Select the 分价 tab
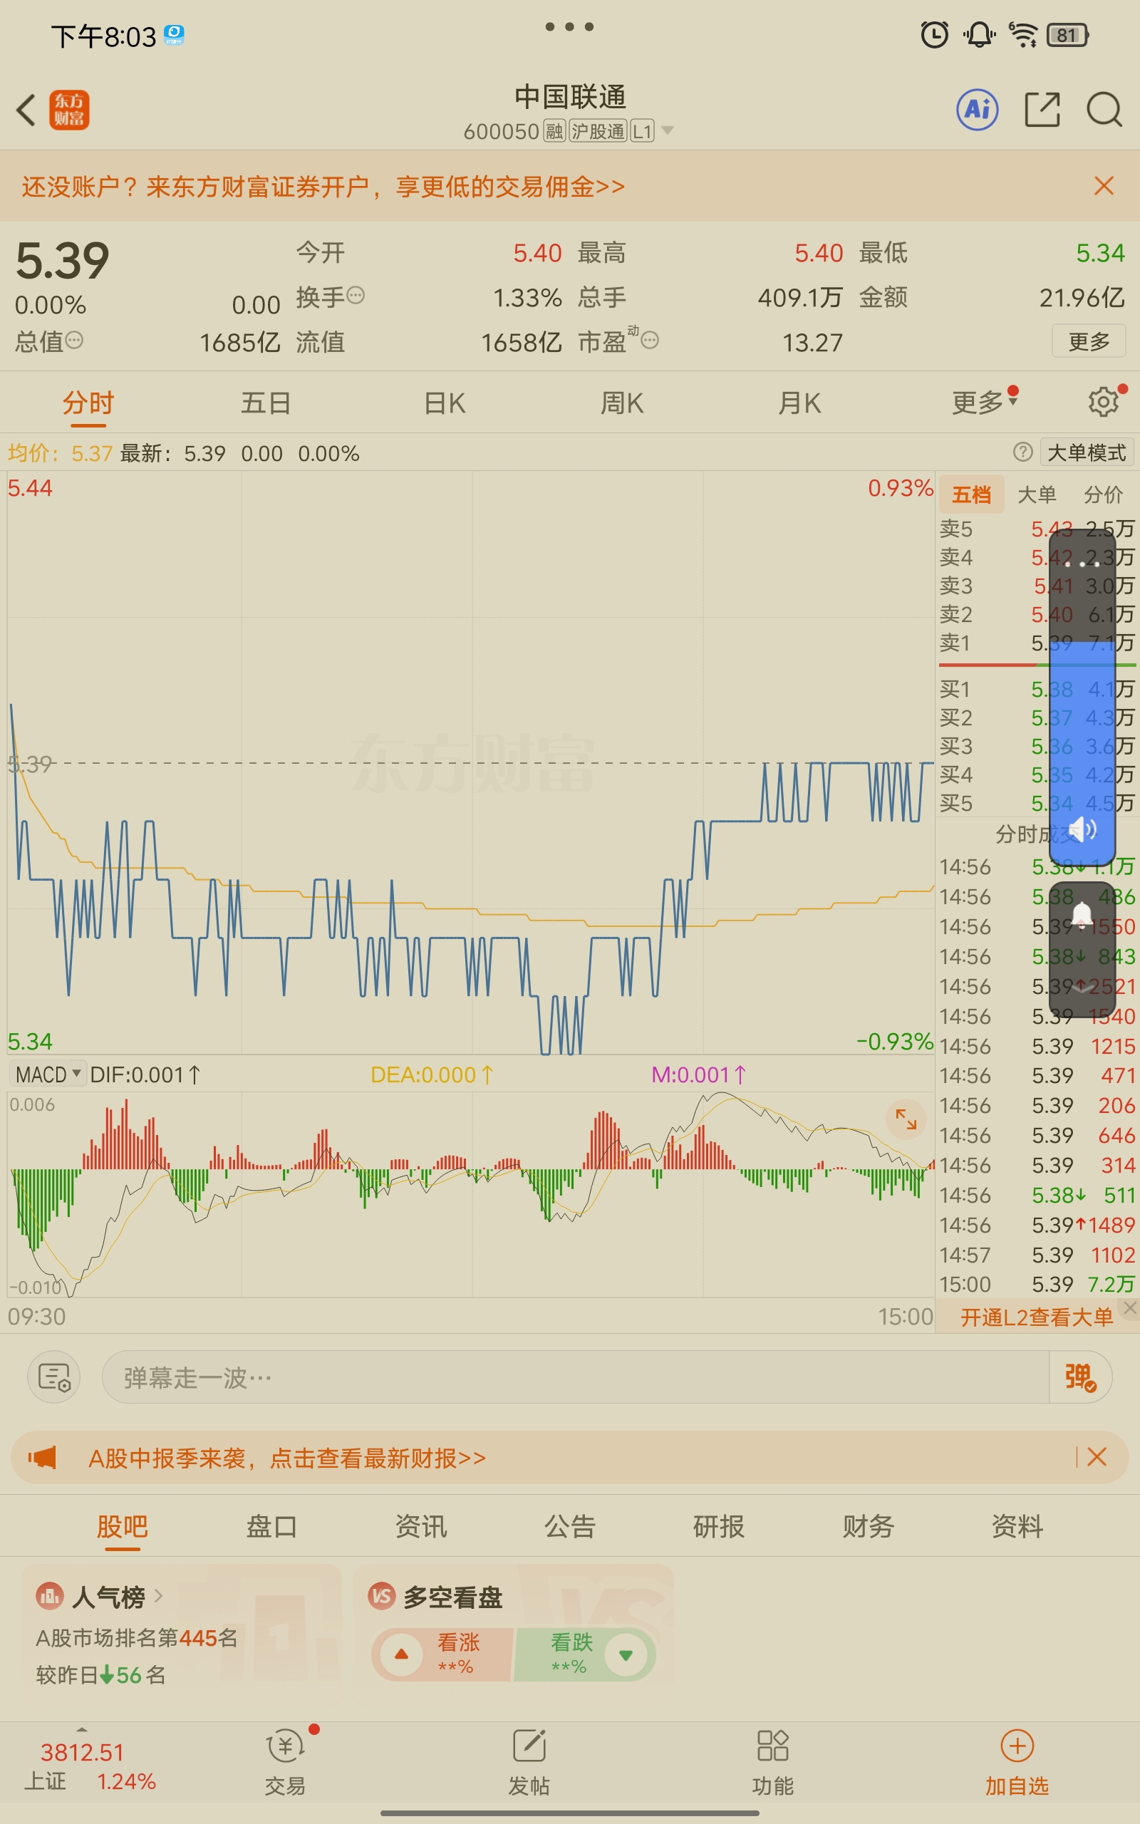 (1103, 494)
